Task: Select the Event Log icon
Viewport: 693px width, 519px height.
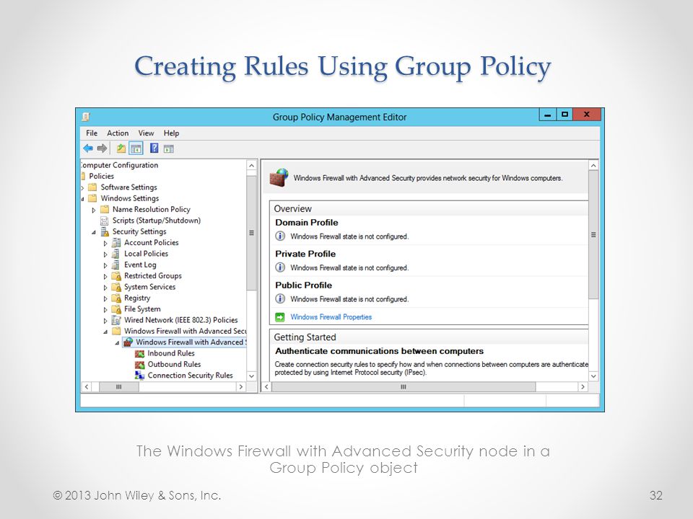Action: (x=115, y=265)
